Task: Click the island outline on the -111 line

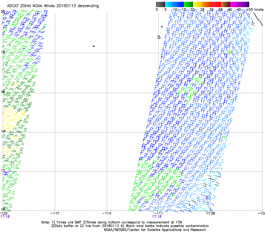Action: pos(159,37)
